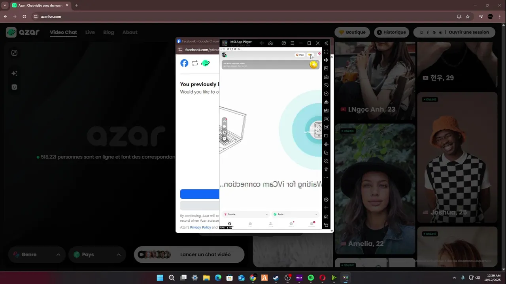The image size is (506, 284).
Task: Click the Privacy Policy link in Facebook popup
Action: point(200,227)
